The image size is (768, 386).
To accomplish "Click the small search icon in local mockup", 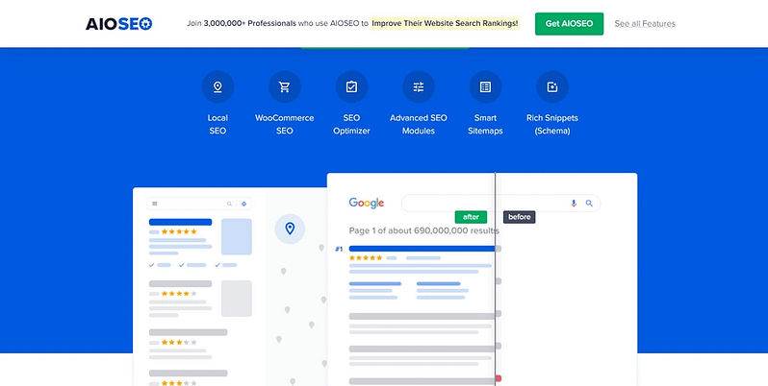I will pos(229,204).
